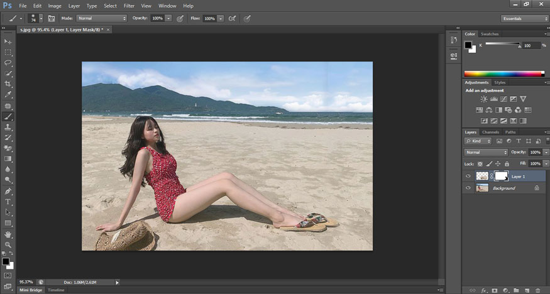Select the Hand tool
Image resolution: width=550 pixels, height=294 pixels.
coord(8,234)
